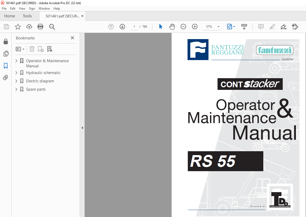Expand the Operator & Maintenance Manual bookmark

coord(16,61)
